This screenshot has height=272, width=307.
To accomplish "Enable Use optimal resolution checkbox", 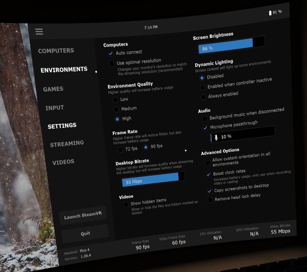I will (x=112, y=64).
